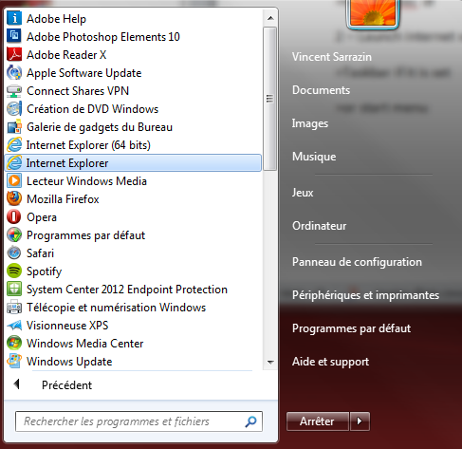Viewport: 462px width, 449px height.
Task: Select "Windows Media Center" text entry
Action: coord(85,344)
